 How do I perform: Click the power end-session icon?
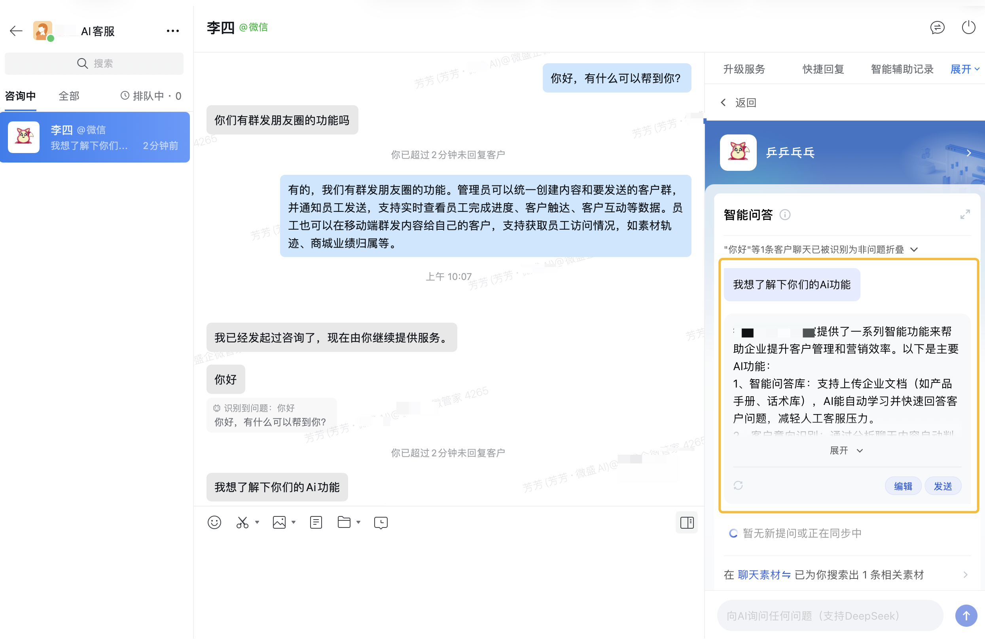click(x=968, y=28)
